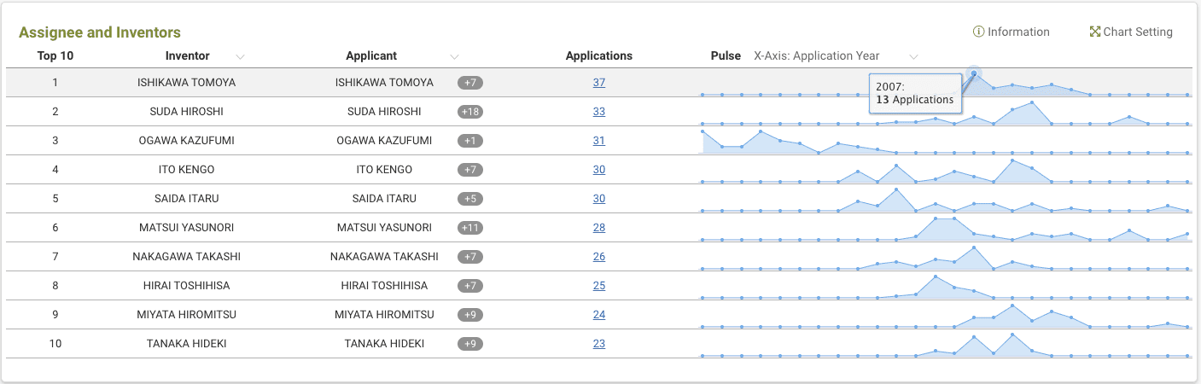Open 37 applications link for Ishikawa Tomoya

[598, 83]
